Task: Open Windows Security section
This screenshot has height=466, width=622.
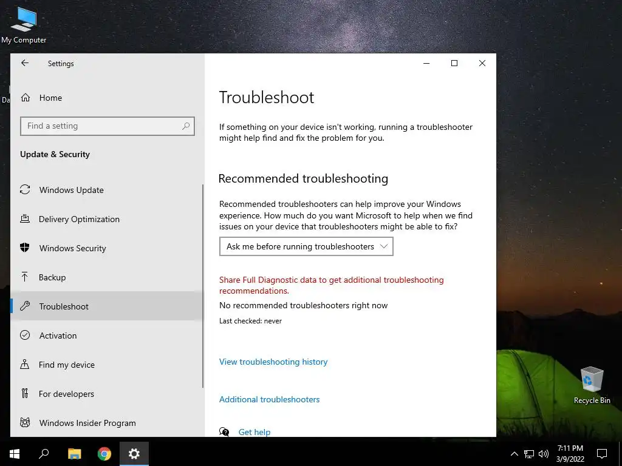Action: (x=107, y=248)
